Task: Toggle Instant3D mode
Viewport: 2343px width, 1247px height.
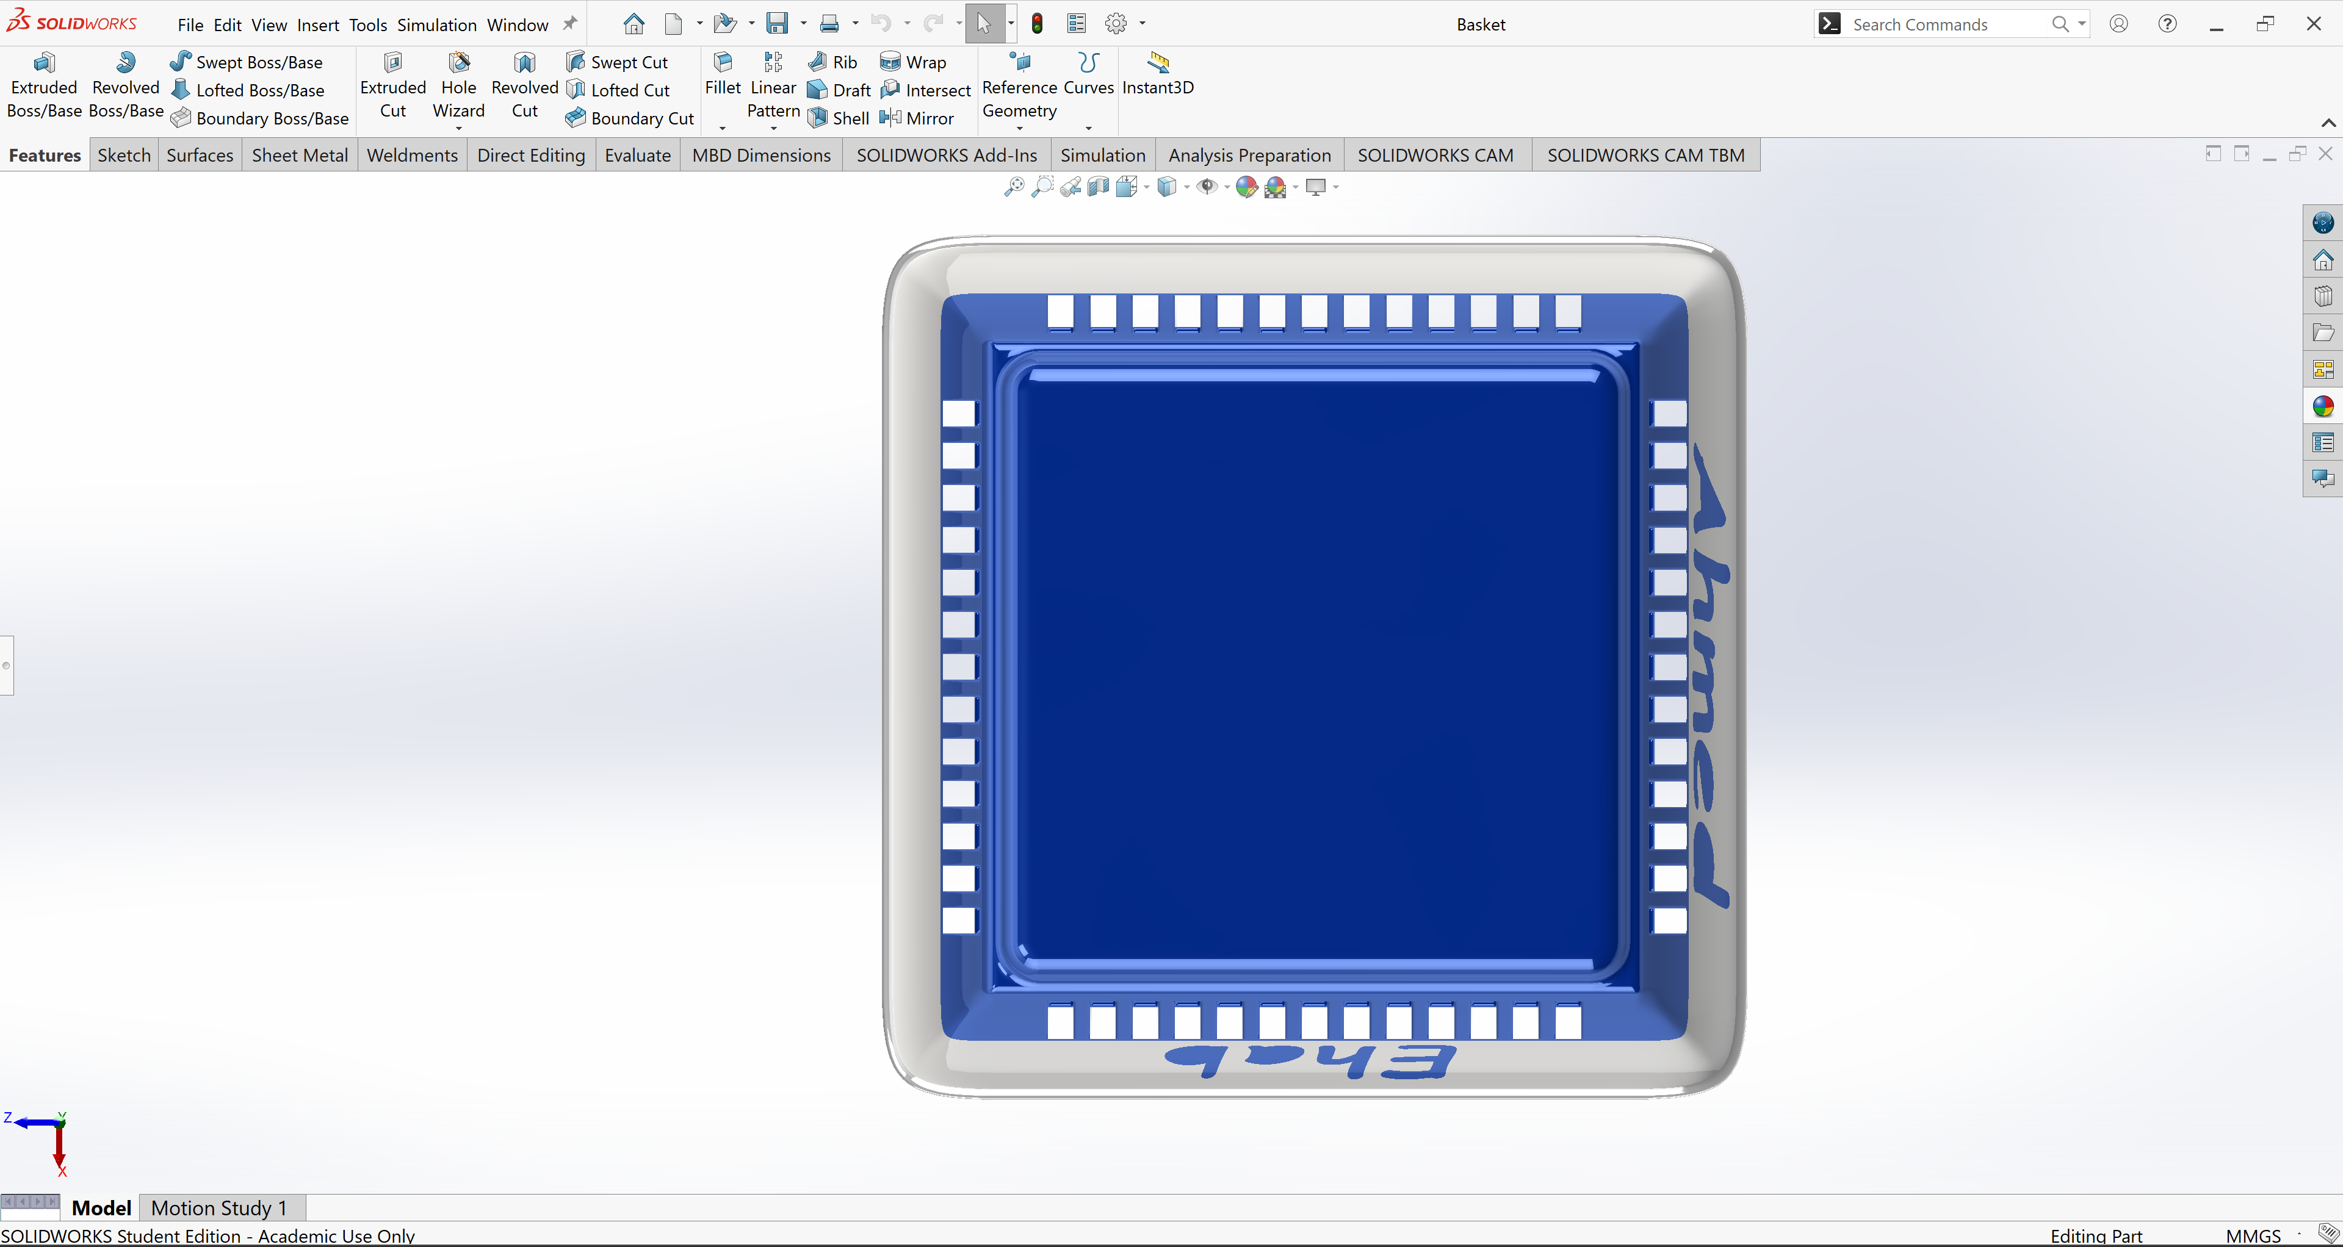Action: click(1158, 74)
